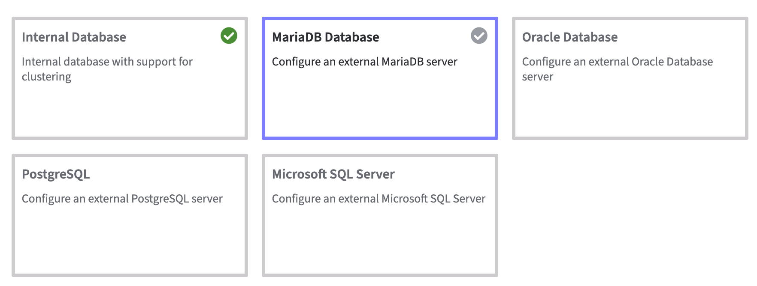
Task: Click the "MariaDB Database" heading
Action: tap(325, 37)
